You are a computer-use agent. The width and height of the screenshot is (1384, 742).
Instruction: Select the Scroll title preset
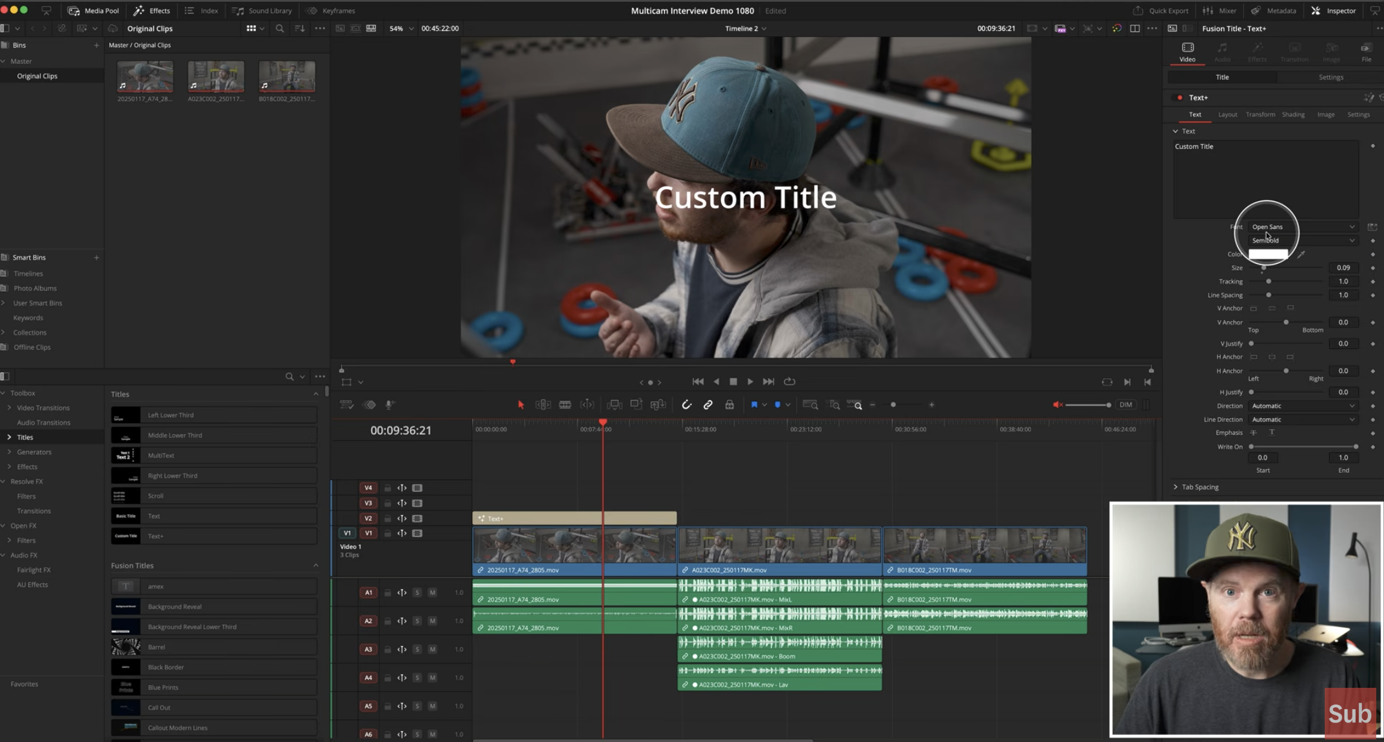click(214, 496)
